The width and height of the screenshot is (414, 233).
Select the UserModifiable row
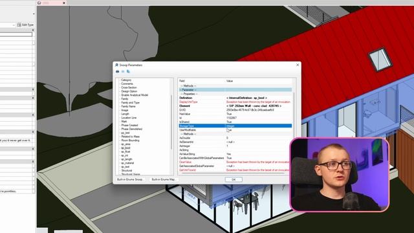point(235,130)
